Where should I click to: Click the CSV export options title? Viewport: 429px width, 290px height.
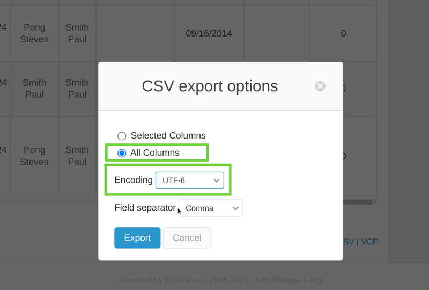point(210,86)
